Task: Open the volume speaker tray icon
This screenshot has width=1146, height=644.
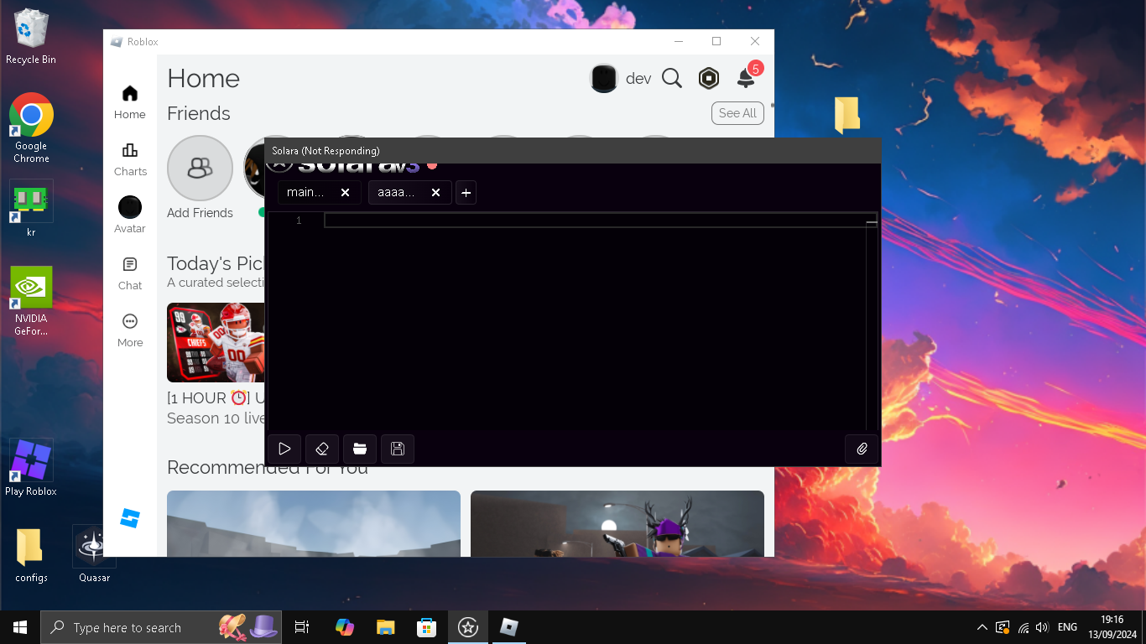Action: click(x=1043, y=627)
